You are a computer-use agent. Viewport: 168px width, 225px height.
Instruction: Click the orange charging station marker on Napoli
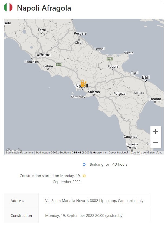pyautogui.click(x=83, y=83)
